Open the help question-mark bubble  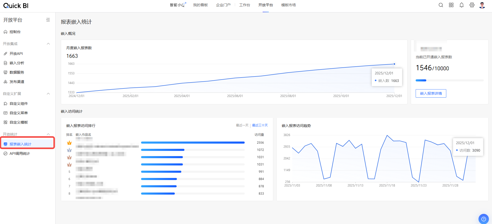pyautogui.click(x=484, y=219)
